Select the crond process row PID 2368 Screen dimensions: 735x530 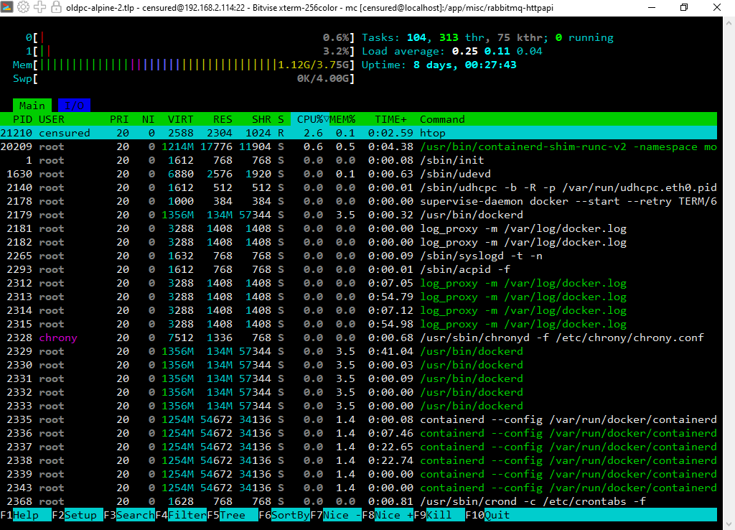pyautogui.click(x=359, y=501)
